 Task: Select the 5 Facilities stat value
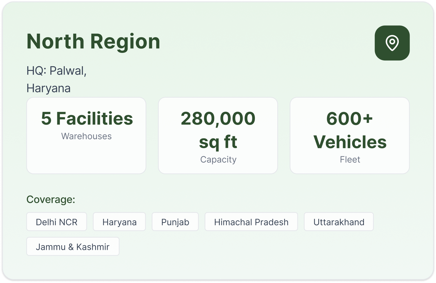(x=87, y=119)
